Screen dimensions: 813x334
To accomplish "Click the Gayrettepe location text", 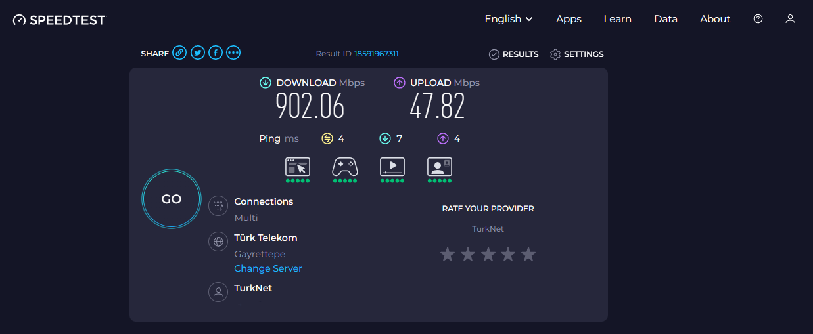I will pyautogui.click(x=260, y=254).
